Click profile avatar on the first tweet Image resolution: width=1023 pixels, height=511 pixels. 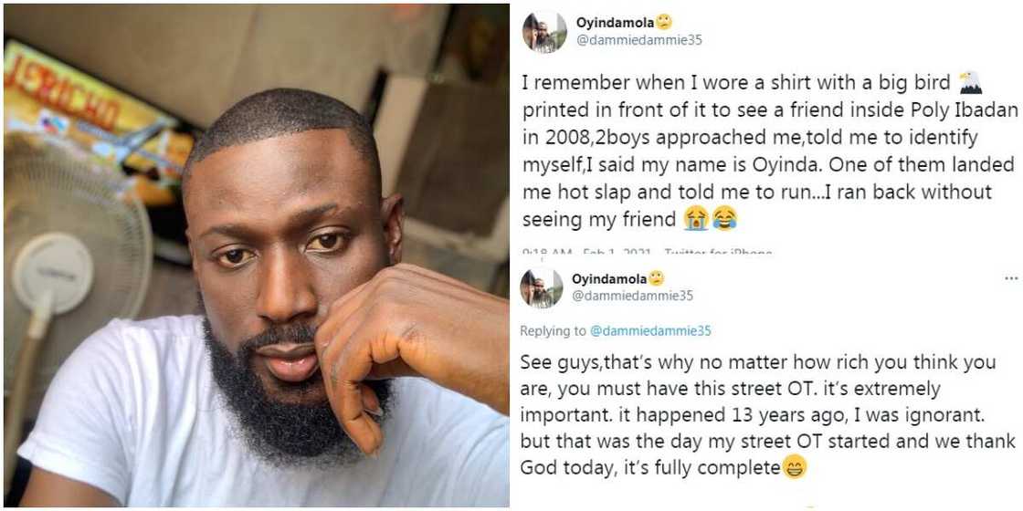coord(543,32)
